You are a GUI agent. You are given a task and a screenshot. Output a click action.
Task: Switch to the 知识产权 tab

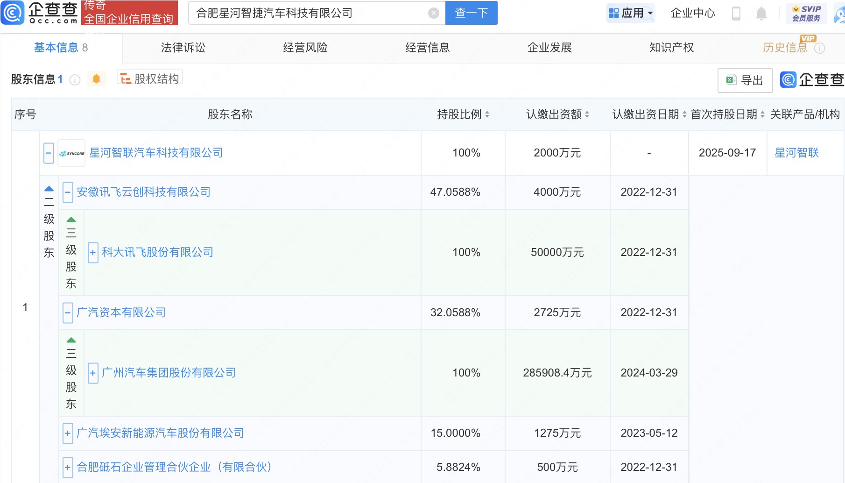pos(671,48)
